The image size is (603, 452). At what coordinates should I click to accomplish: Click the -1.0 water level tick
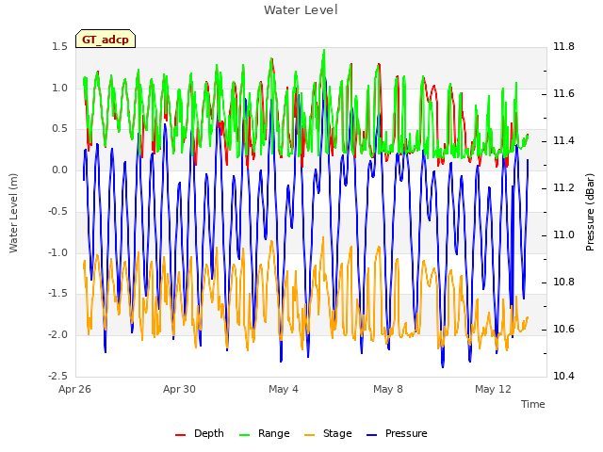(x=57, y=252)
